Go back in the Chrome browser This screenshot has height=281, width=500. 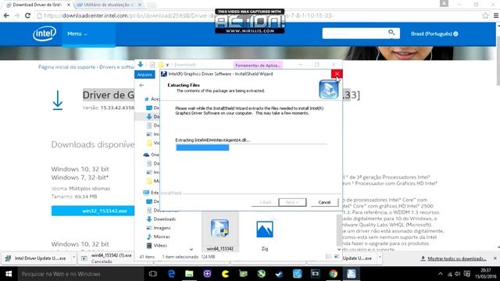(x=6, y=16)
